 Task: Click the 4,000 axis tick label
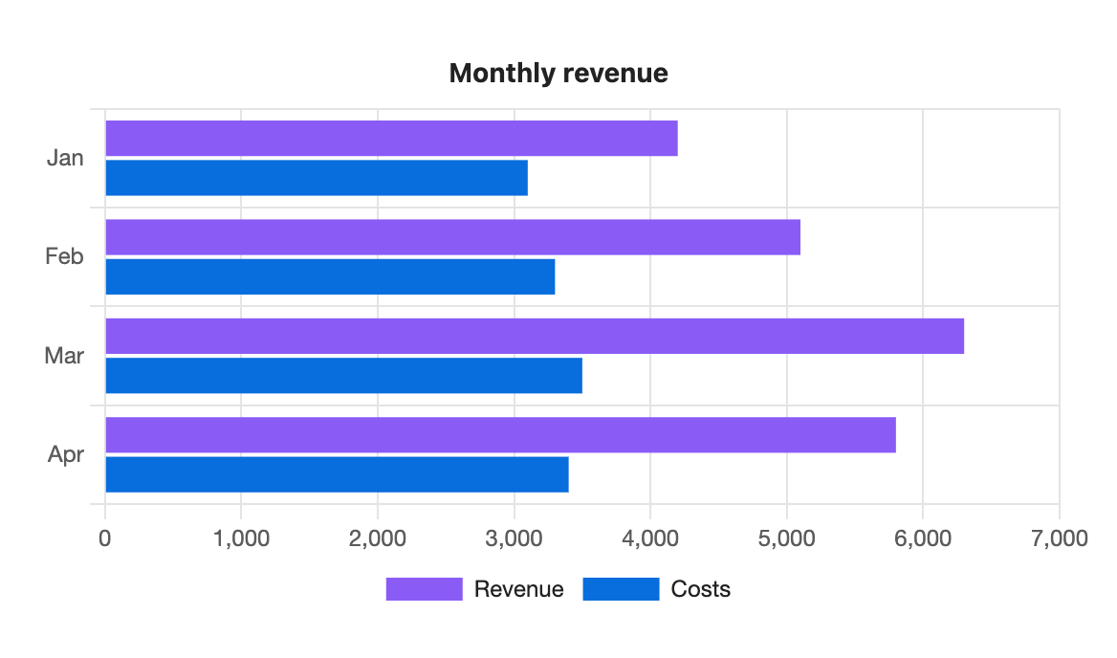pos(649,538)
